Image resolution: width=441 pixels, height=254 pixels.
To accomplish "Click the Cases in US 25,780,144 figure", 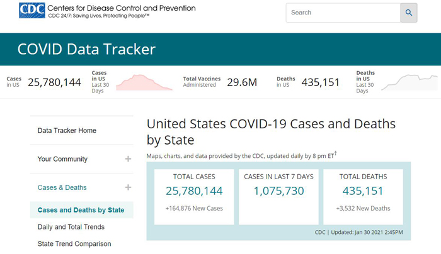I will coord(55,82).
